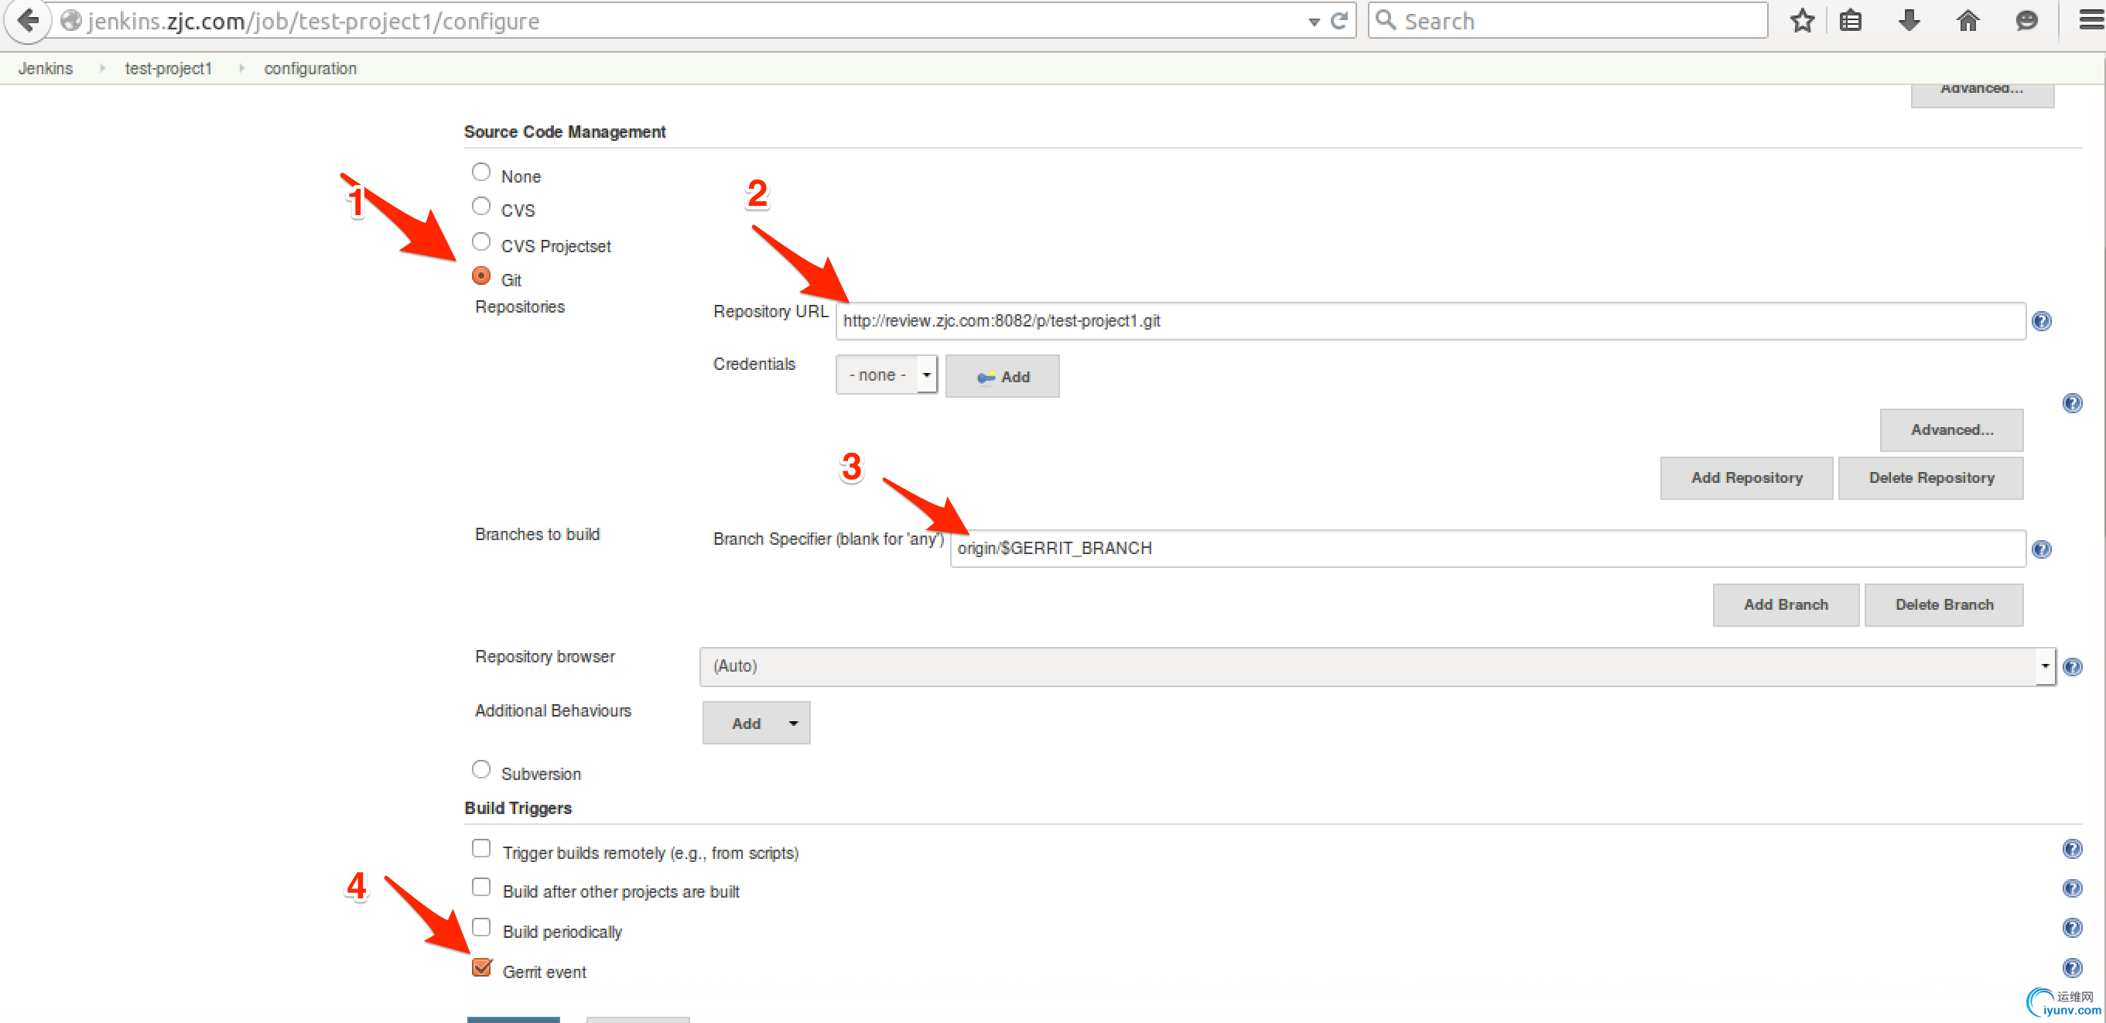Viewport: 2106px width, 1023px height.
Task: Open help for Trigger builds remotely
Action: tap(2073, 849)
